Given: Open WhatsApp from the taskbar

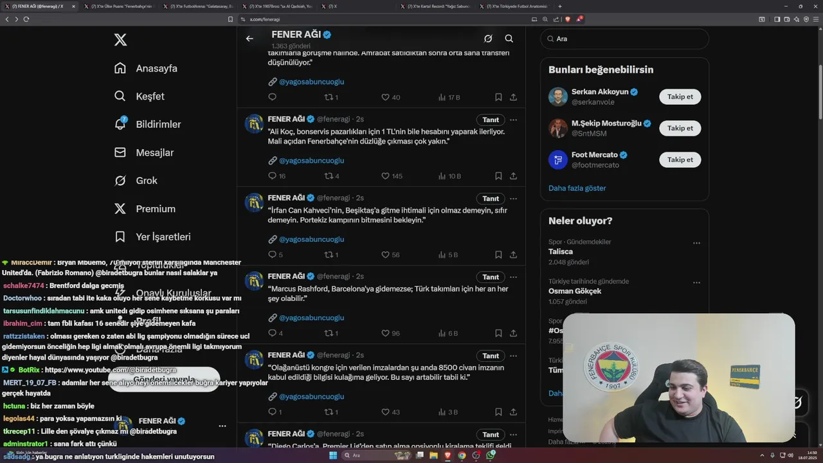Looking at the screenshot, I should point(491,455).
